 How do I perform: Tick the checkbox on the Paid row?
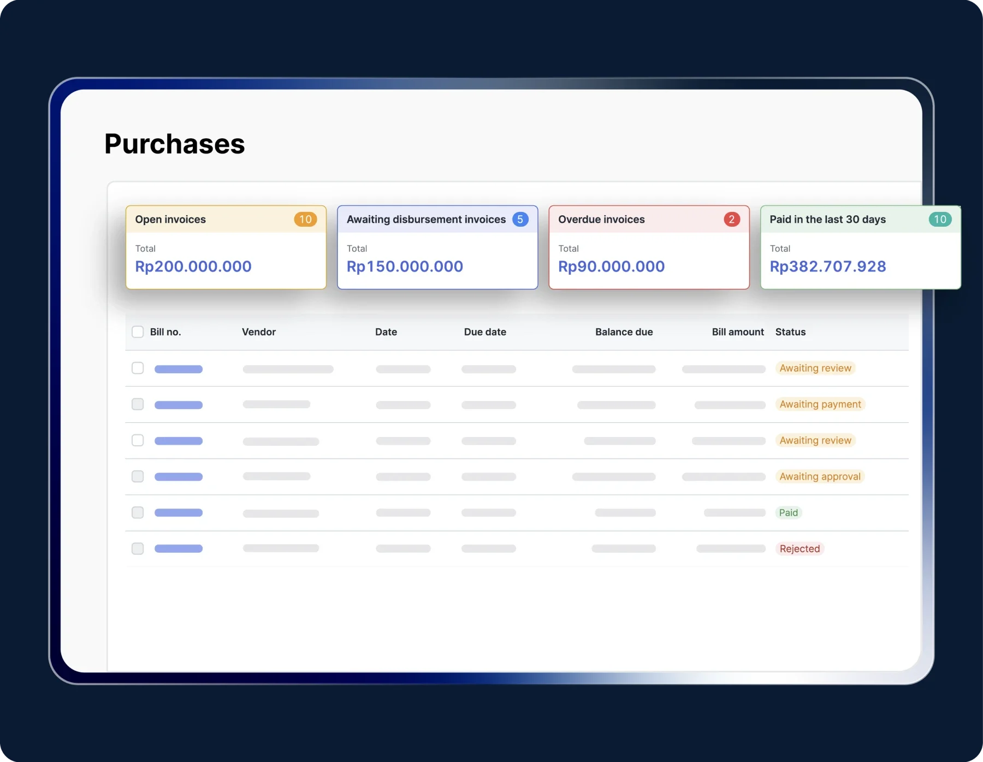(x=138, y=512)
